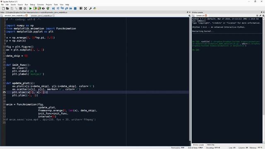Step out with debugger return icon
The height and width of the screenshot is (149, 265).
66,8
